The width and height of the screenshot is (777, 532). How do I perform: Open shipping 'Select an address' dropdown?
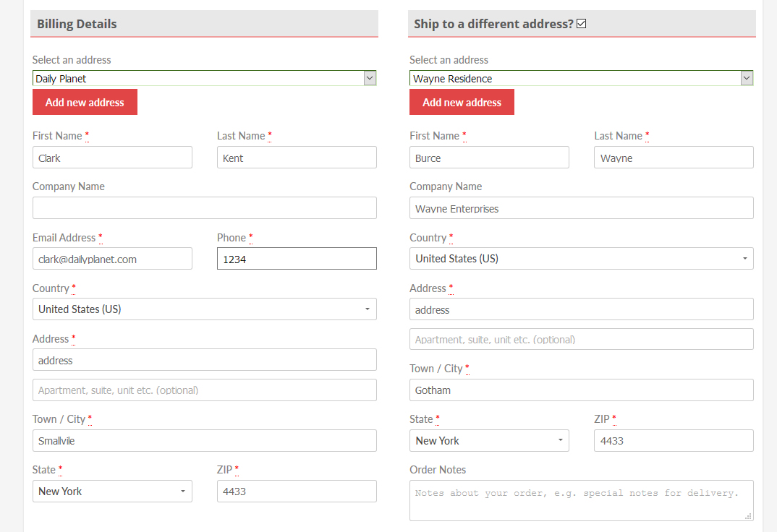(x=581, y=79)
